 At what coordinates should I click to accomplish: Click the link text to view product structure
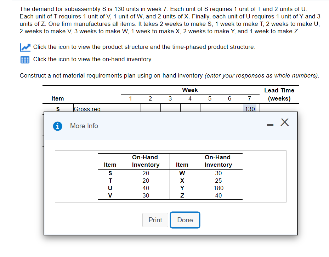point(144,47)
